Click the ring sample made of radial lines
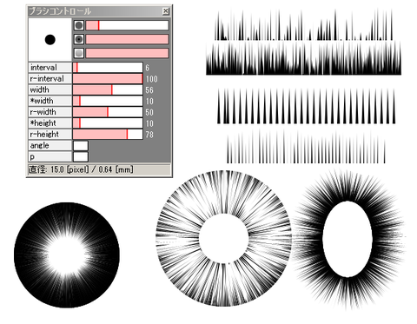Viewport: 417px width, 324px height. (223, 239)
